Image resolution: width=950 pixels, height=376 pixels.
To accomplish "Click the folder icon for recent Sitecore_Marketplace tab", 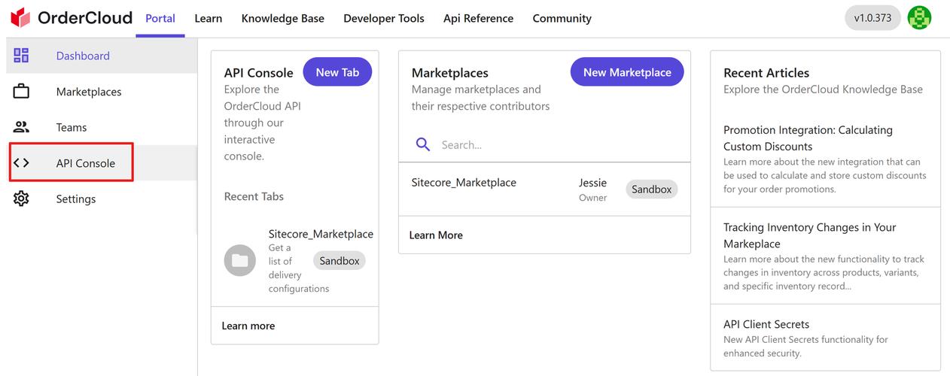I will coord(239,261).
